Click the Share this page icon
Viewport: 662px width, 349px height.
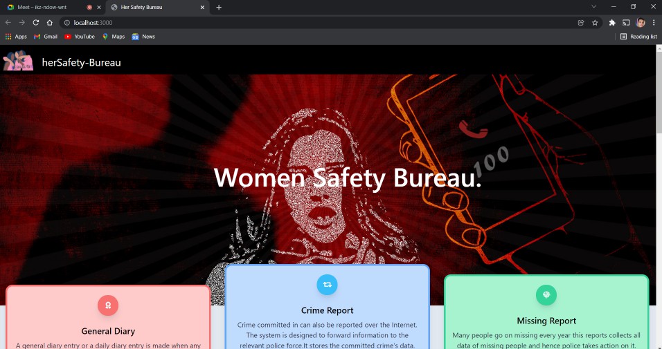pos(581,22)
